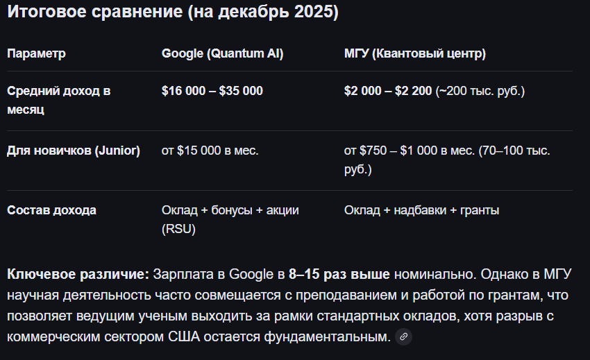
Task: Open the source link icon after the paragraph
Action: coord(403,336)
